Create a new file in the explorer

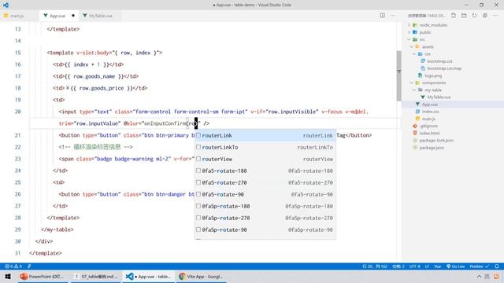[454, 16]
